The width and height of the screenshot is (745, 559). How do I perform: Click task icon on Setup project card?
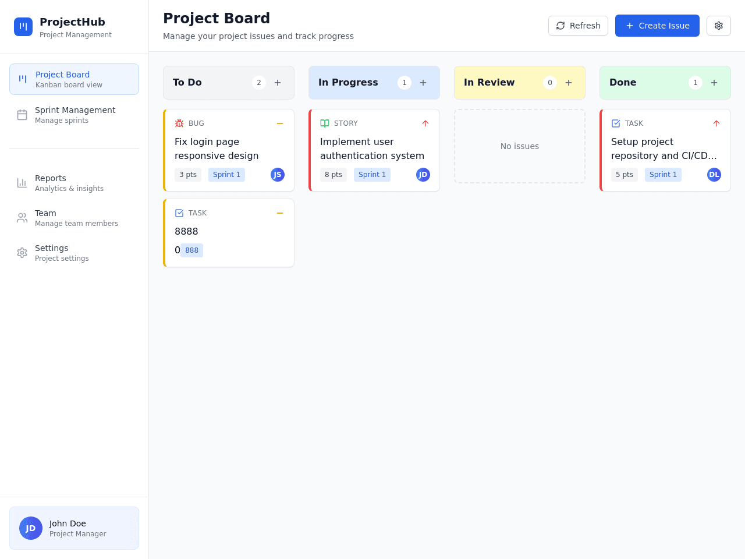(616, 123)
